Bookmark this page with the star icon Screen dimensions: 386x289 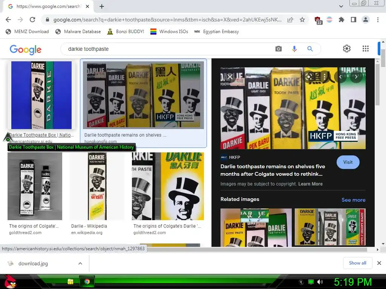(x=302, y=20)
